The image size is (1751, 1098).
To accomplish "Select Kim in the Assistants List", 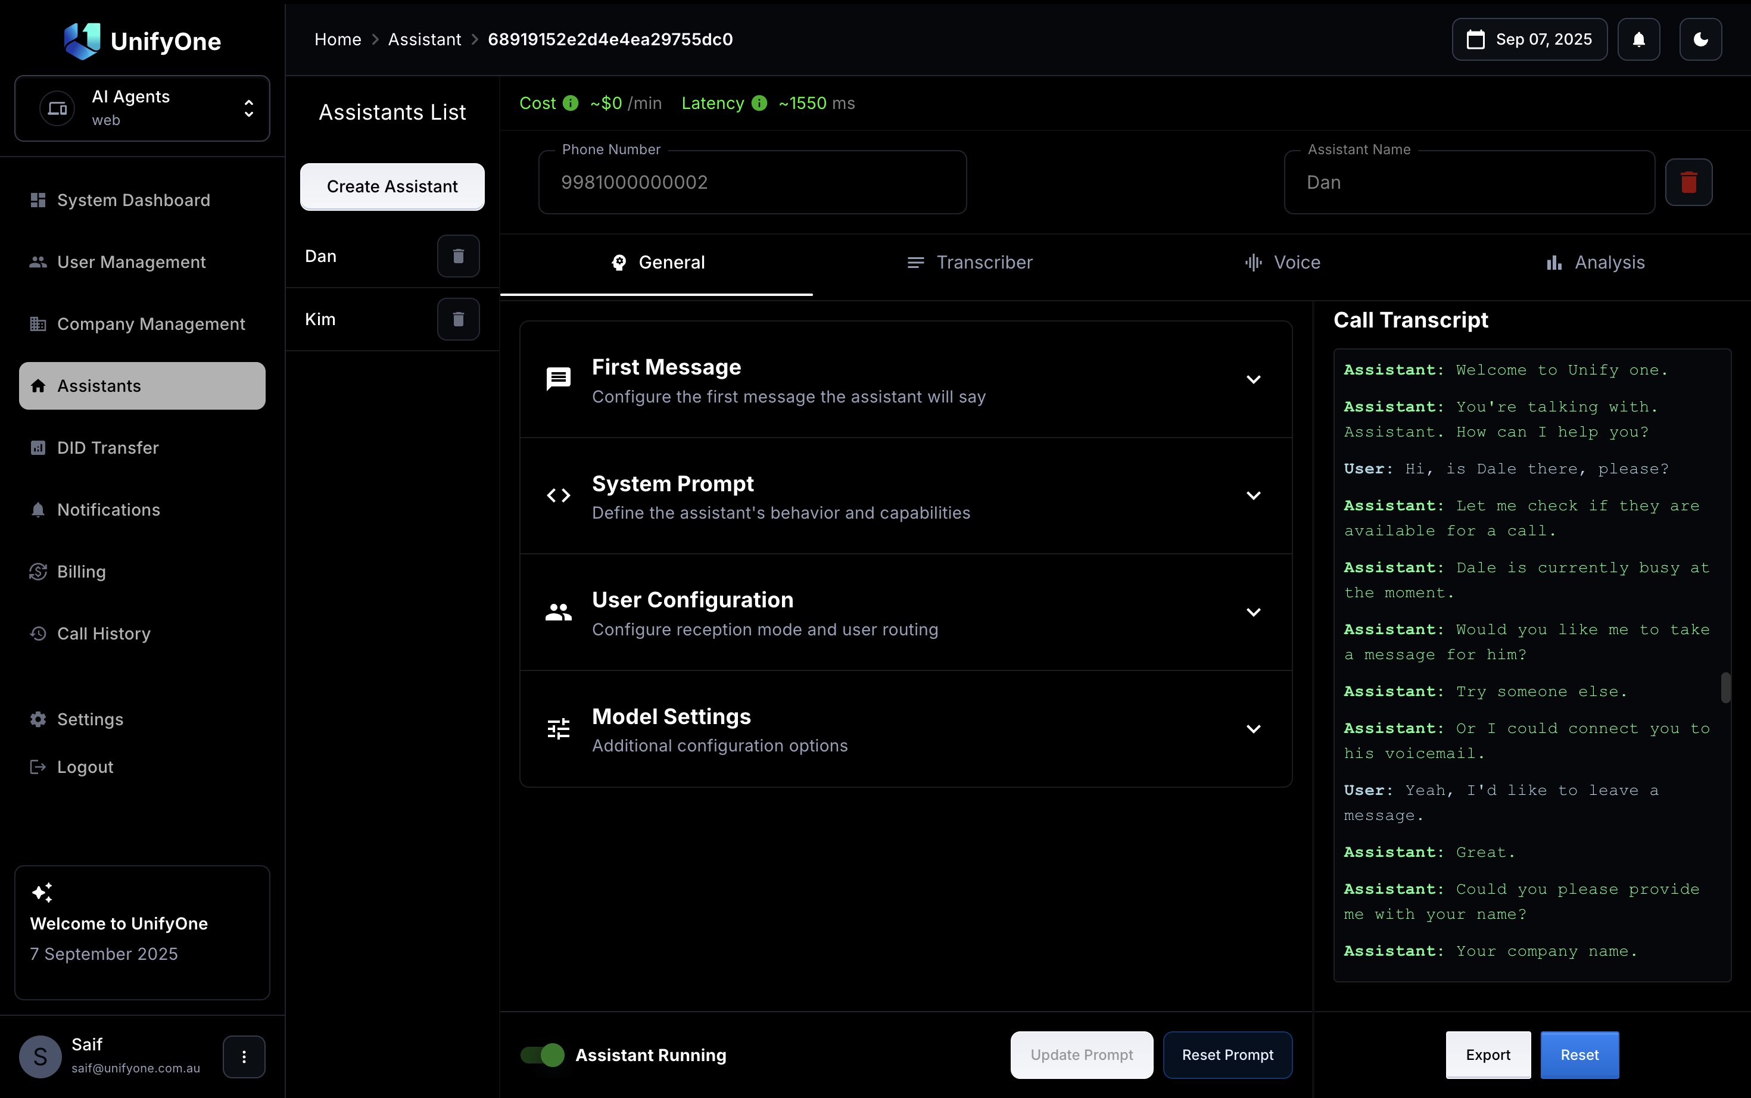I will [x=320, y=320].
